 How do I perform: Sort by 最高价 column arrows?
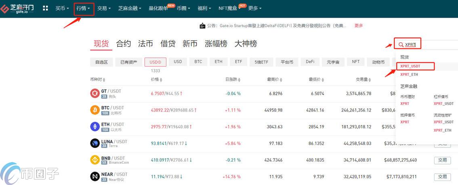(x=281, y=80)
